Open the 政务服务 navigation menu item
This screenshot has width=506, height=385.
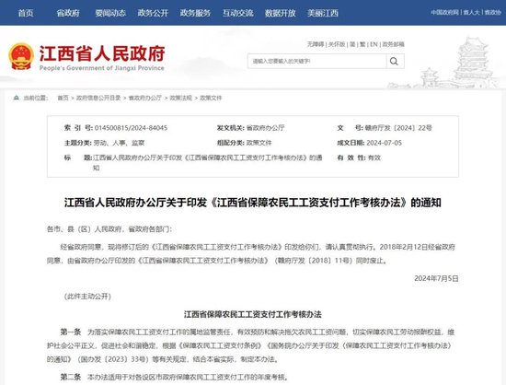click(x=195, y=13)
